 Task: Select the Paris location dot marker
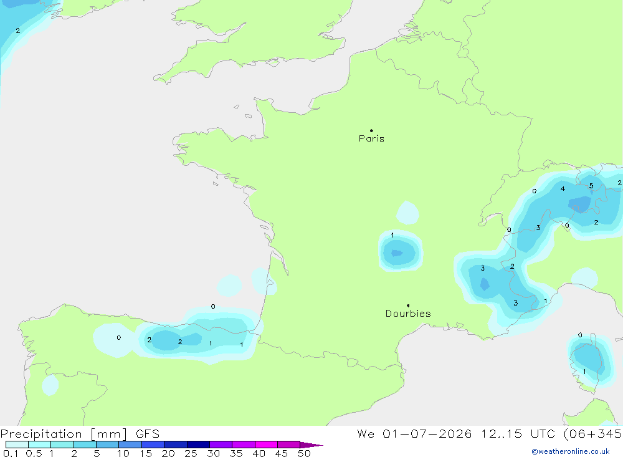(371, 130)
